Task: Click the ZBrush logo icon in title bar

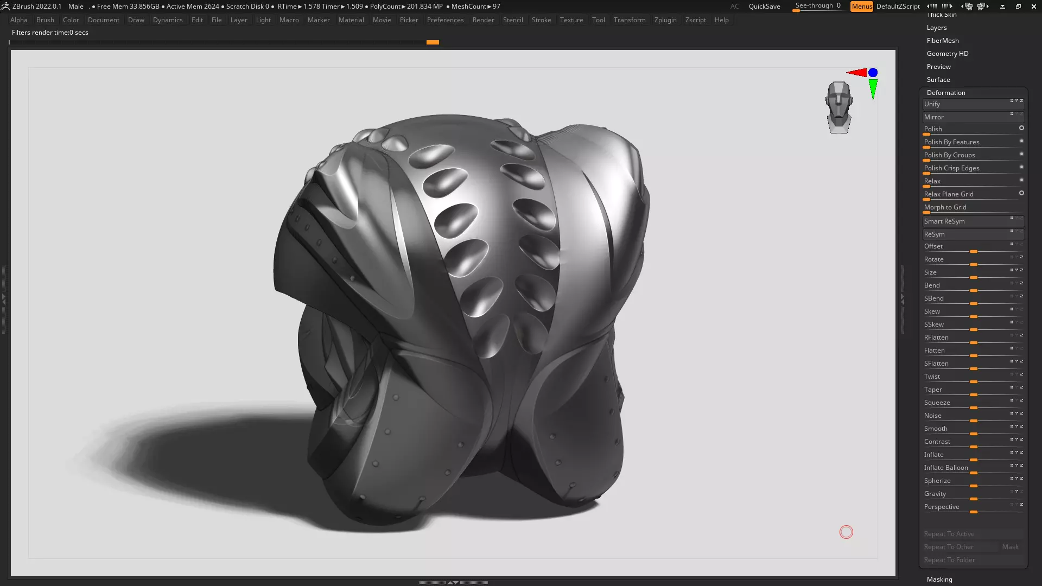Action: click(x=5, y=7)
